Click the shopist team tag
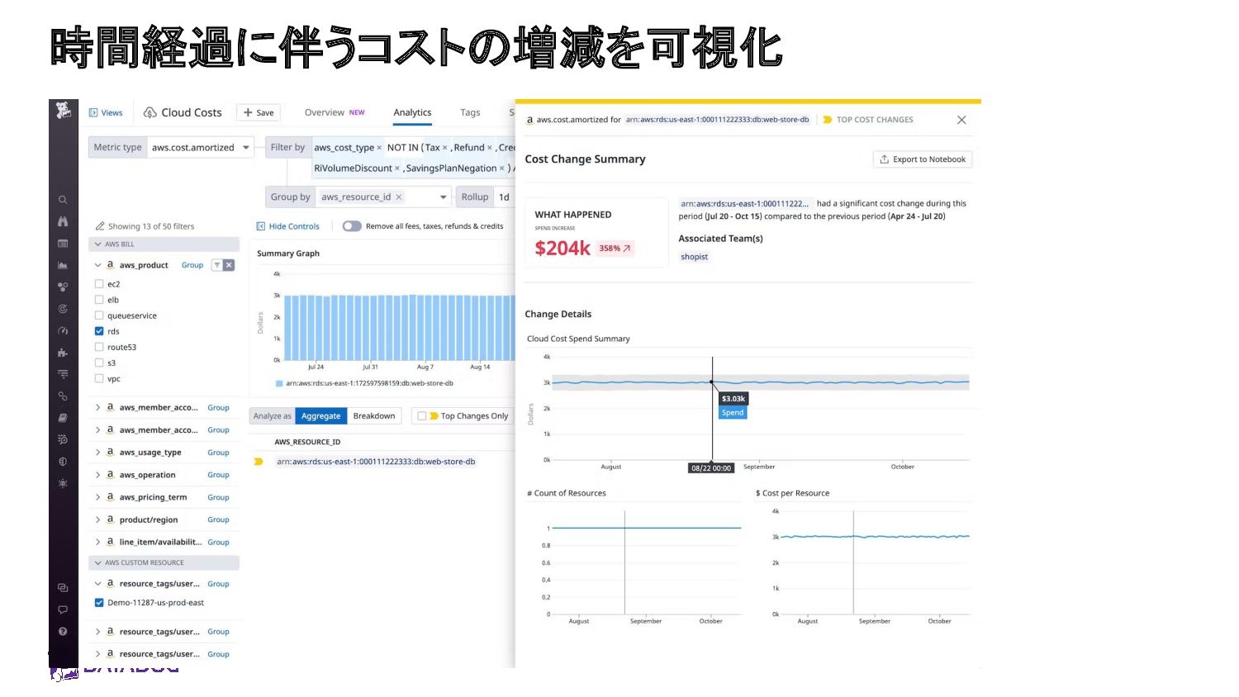 pos(694,257)
